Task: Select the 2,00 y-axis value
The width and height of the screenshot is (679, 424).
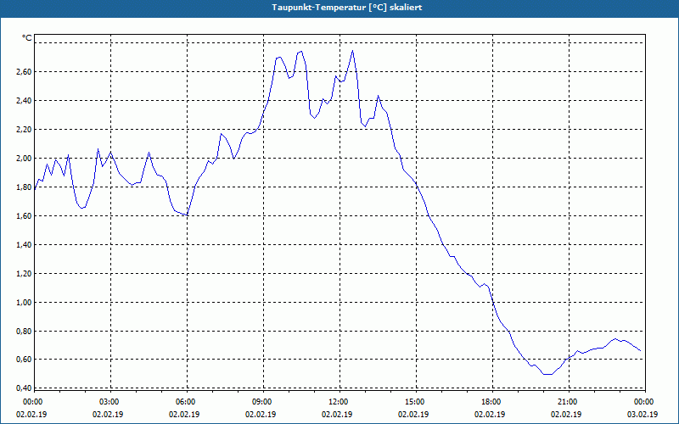Action: click(24, 159)
